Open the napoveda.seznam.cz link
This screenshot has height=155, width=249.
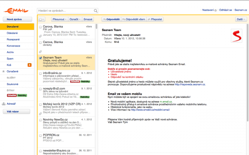[190, 84]
